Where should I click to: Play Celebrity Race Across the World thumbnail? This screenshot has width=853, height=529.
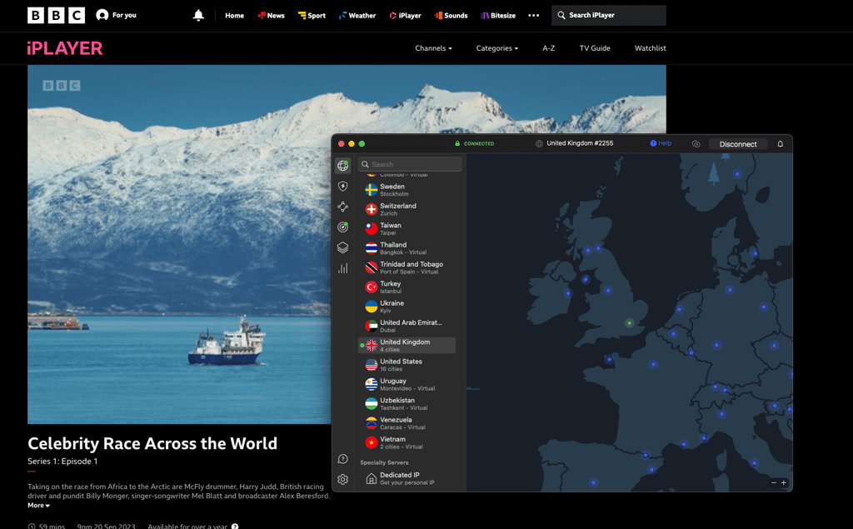(x=179, y=244)
